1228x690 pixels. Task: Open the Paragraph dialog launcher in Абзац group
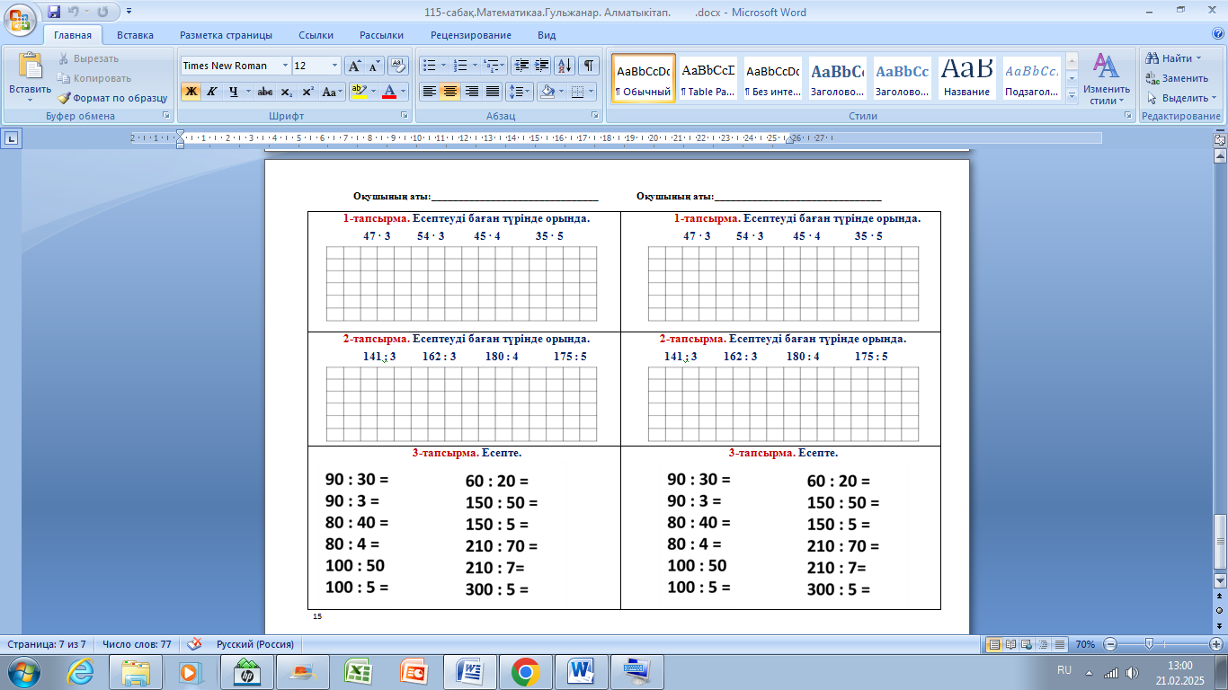click(x=595, y=116)
